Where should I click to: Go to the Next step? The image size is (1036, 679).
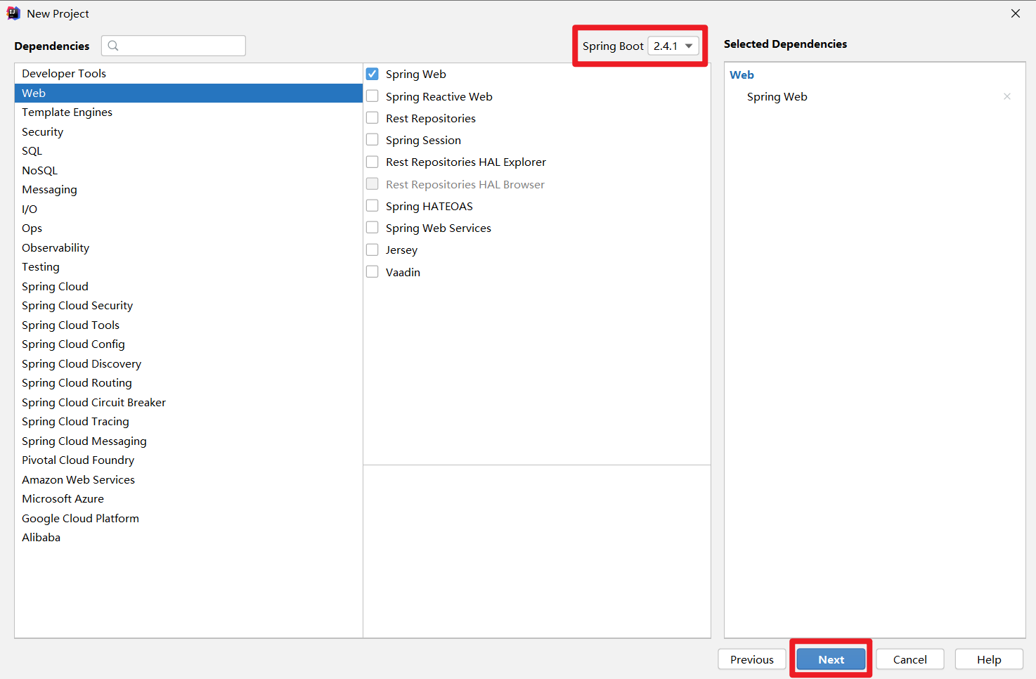pyautogui.click(x=831, y=659)
